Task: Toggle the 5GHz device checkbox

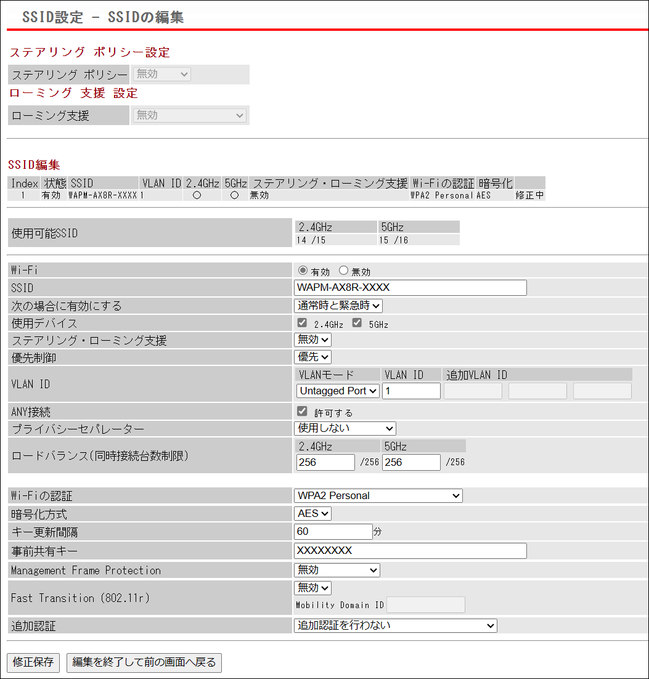Action: tap(357, 323)
